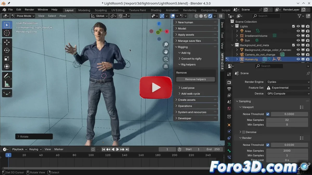This screenshot has height=175, width=312.
Task: Select the Breakdowner pose tool
Action: (x=7, y=93)
